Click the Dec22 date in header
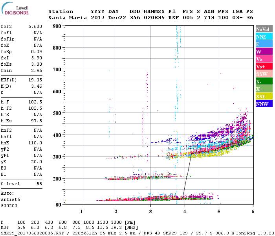This screenshot has width=275, height=236. point(117,18)
